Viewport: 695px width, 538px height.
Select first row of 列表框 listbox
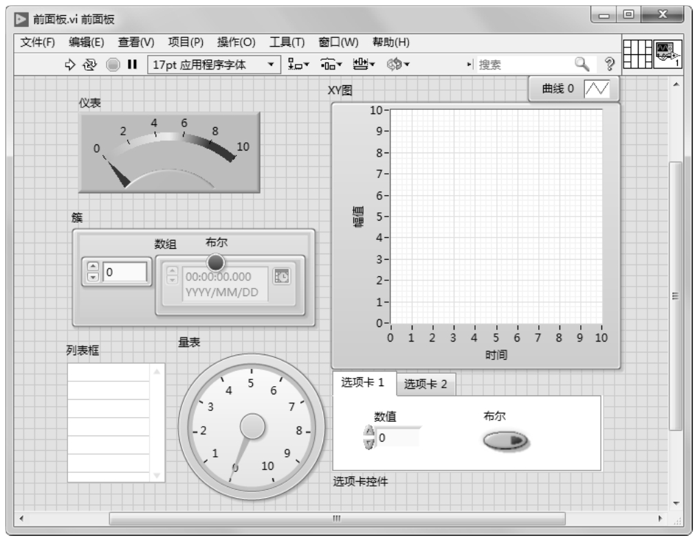[x=109, y=372]
